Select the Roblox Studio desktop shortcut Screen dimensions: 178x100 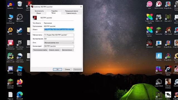pyautogui.click(x=20, y=71)
